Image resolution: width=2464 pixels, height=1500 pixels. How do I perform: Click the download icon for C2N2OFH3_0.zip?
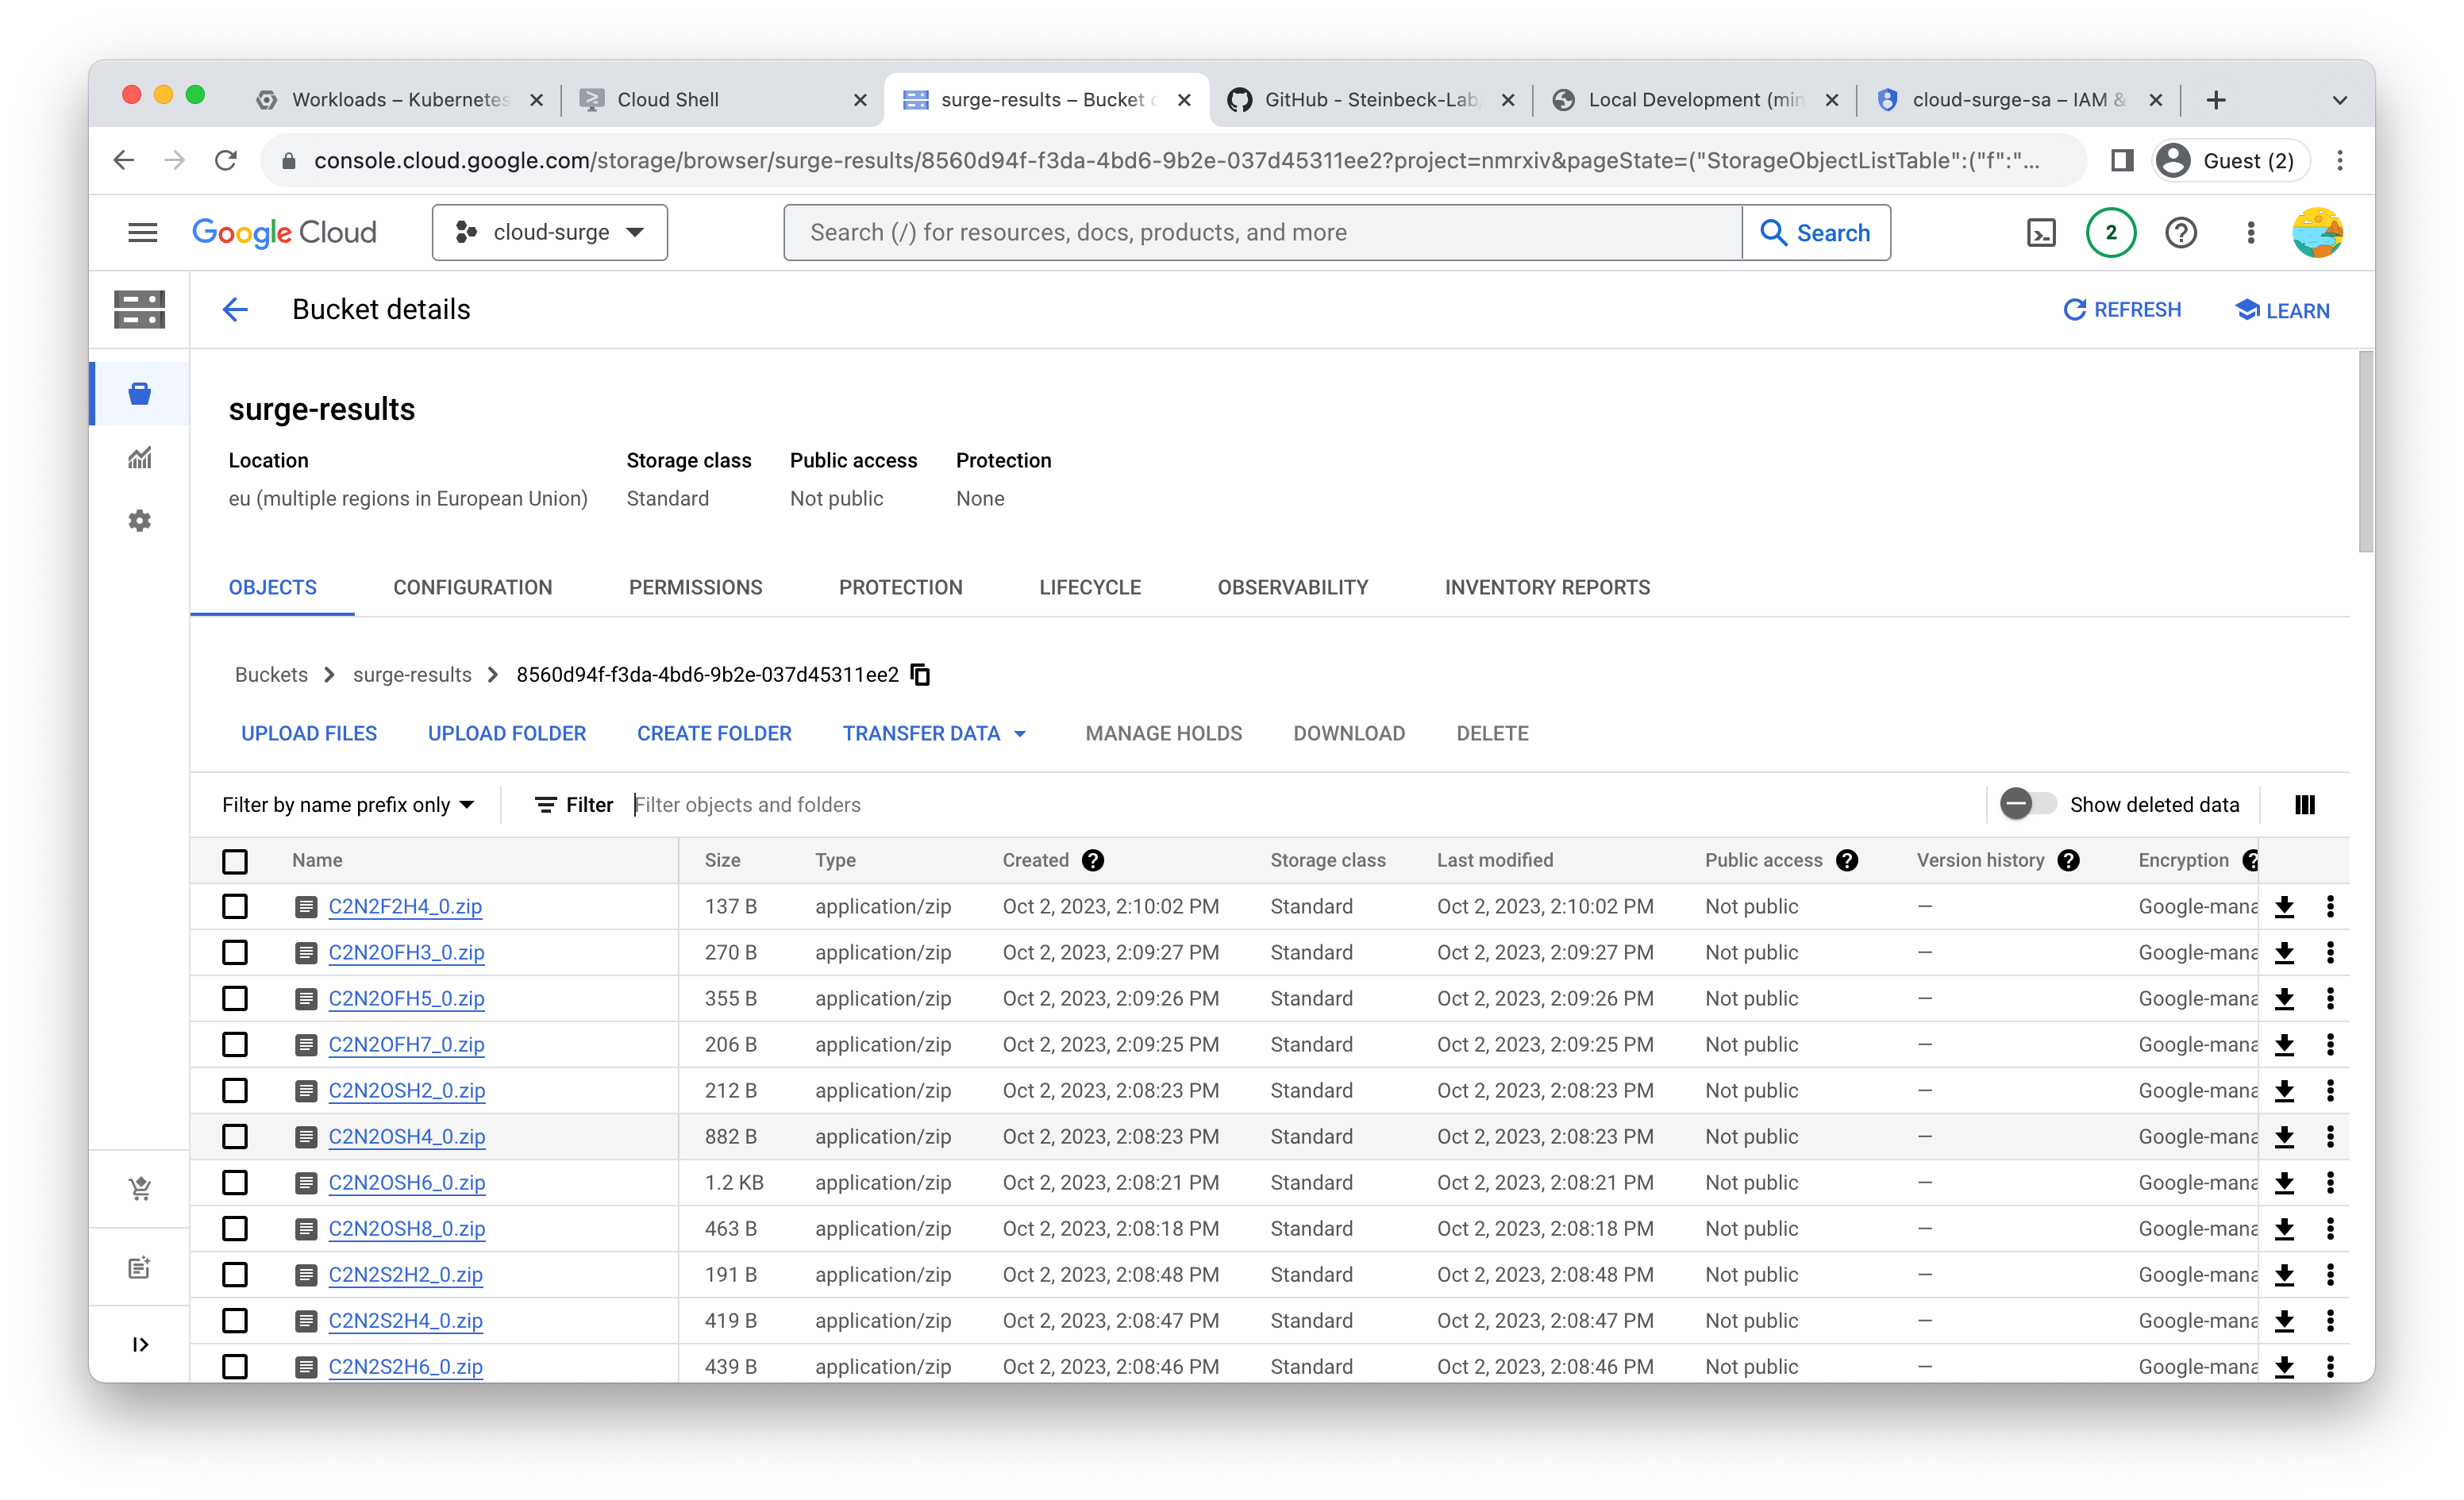point(2285,952)
